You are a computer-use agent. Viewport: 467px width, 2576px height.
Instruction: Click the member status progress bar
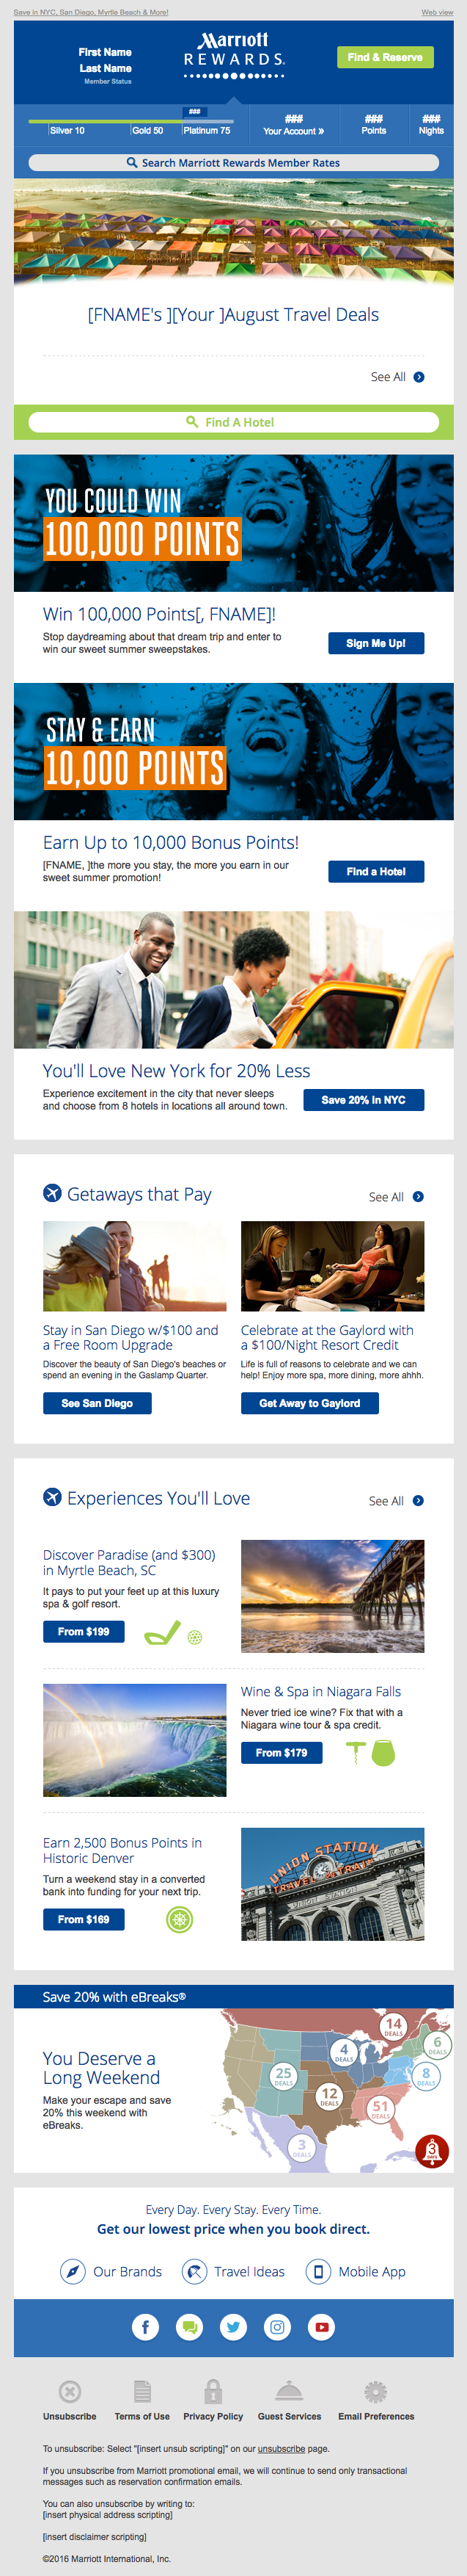130,121
